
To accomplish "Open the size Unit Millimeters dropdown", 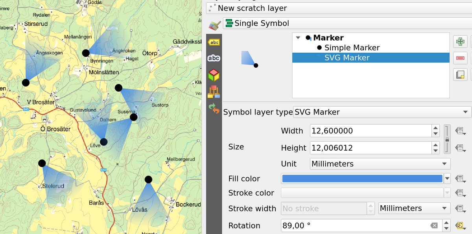I will 380,164.
